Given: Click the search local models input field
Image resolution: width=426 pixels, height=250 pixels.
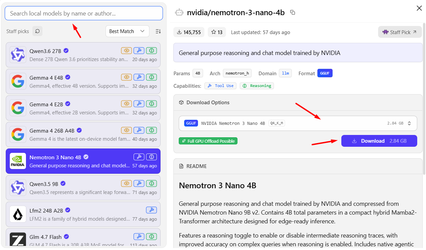Looking at the screenshot, I should point(84,13).
